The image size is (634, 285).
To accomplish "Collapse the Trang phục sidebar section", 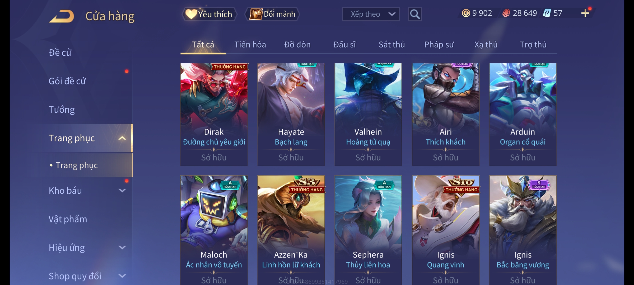I will (122, 138).
